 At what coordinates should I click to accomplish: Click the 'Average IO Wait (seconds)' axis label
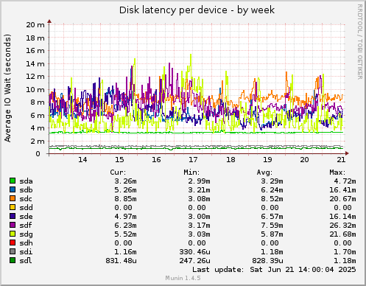[7, 88]
